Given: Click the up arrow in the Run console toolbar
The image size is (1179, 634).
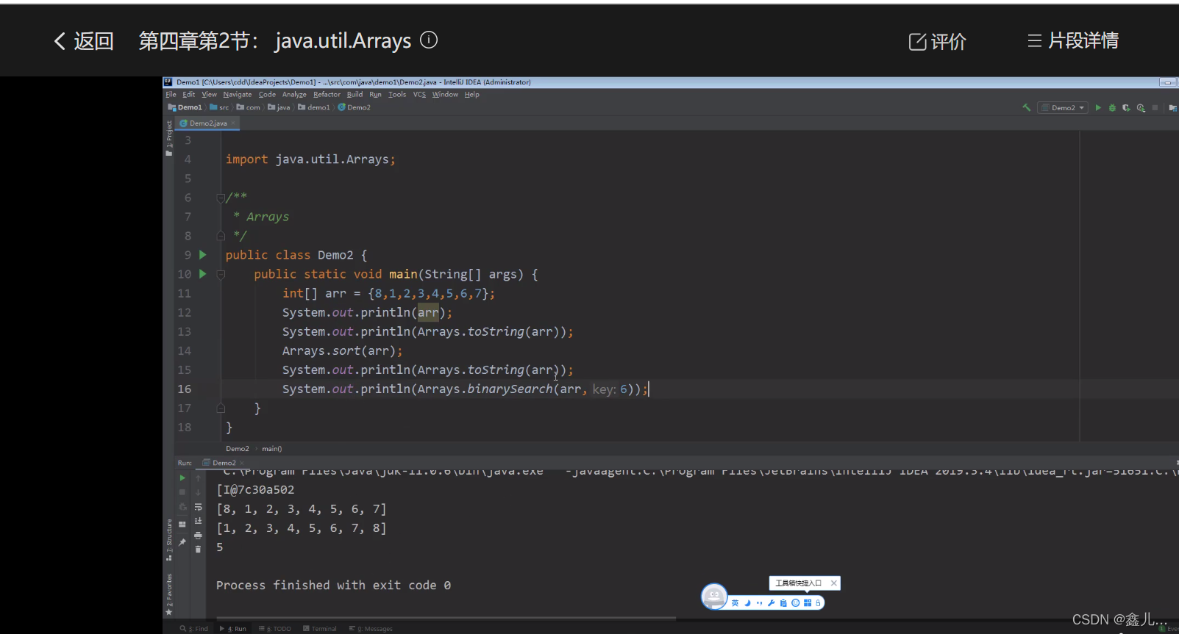Looking at the screenshot, I should 198,478.
